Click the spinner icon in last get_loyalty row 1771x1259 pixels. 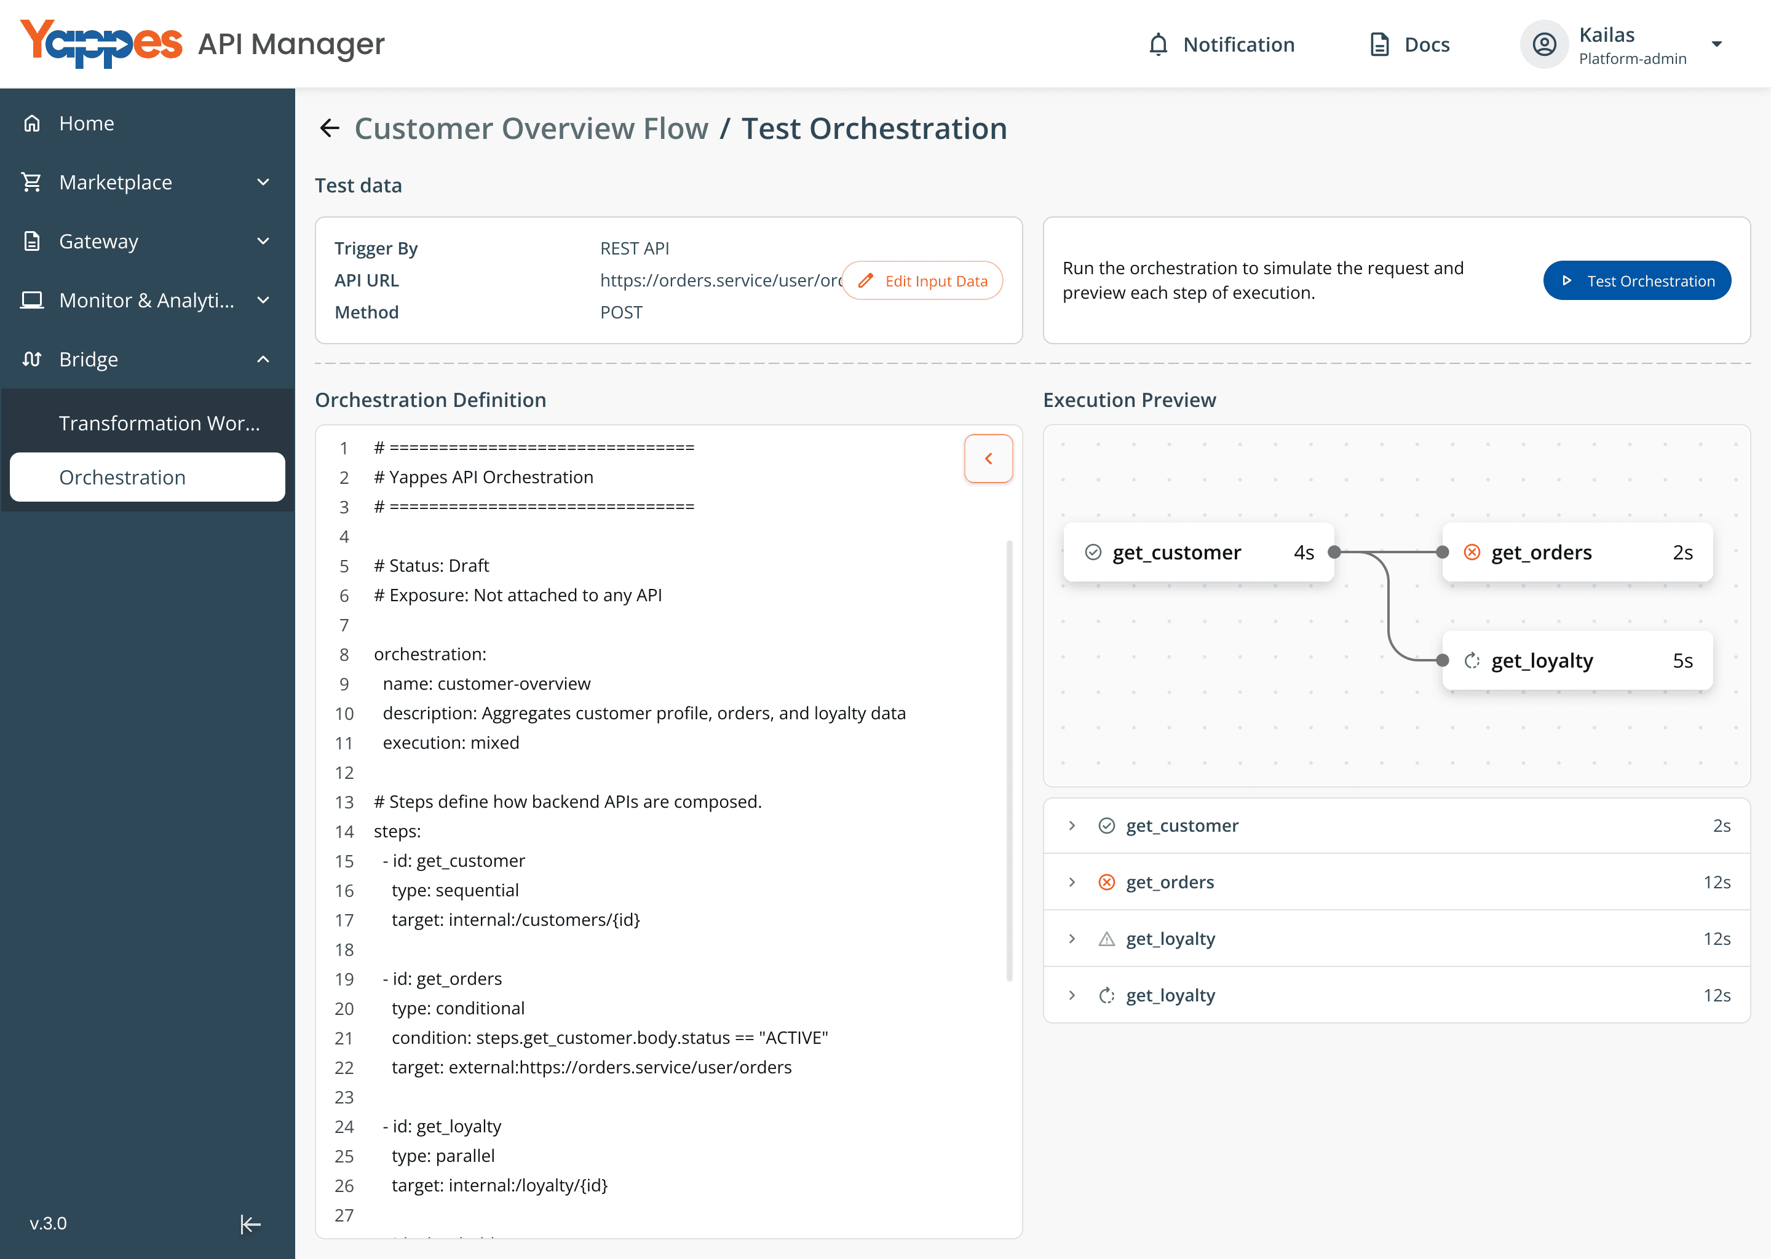click(x=1106, y=995)
